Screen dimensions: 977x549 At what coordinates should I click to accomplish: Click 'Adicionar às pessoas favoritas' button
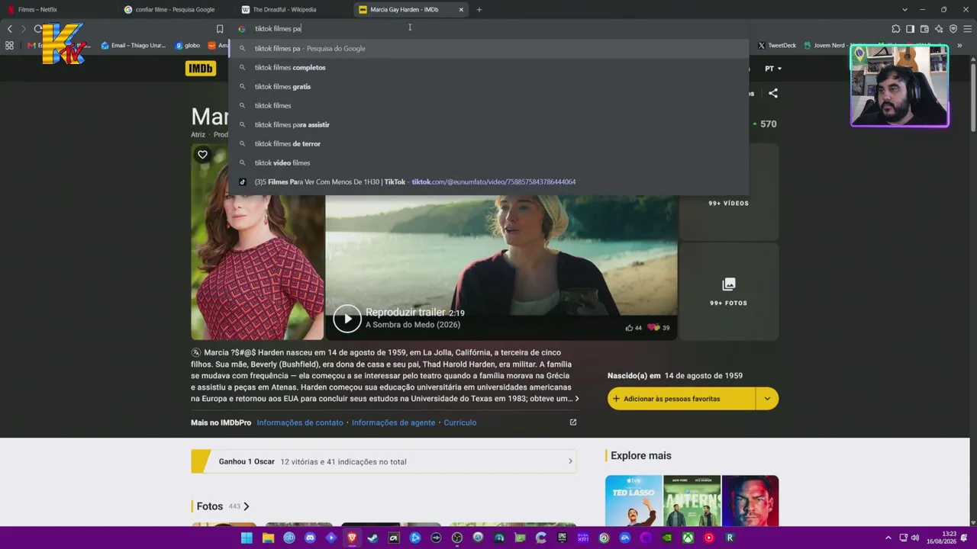[x=682, y=399]
